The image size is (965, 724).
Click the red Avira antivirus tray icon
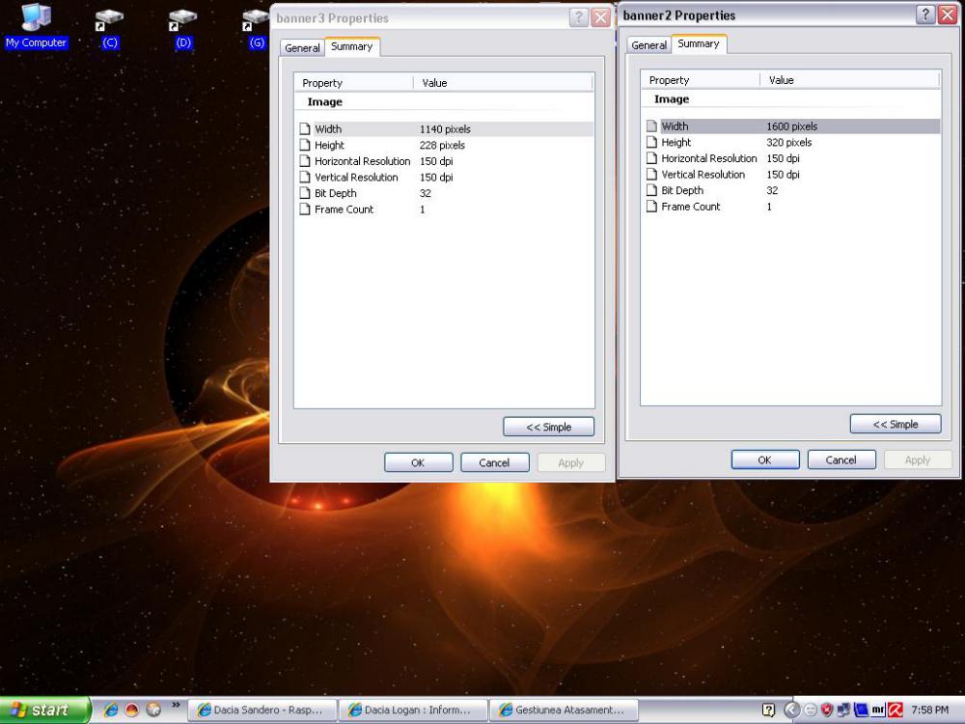896,710
